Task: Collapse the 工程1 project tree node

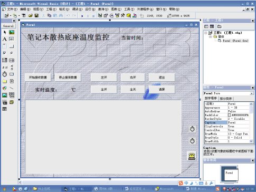Action: click(x=206, y=33)
